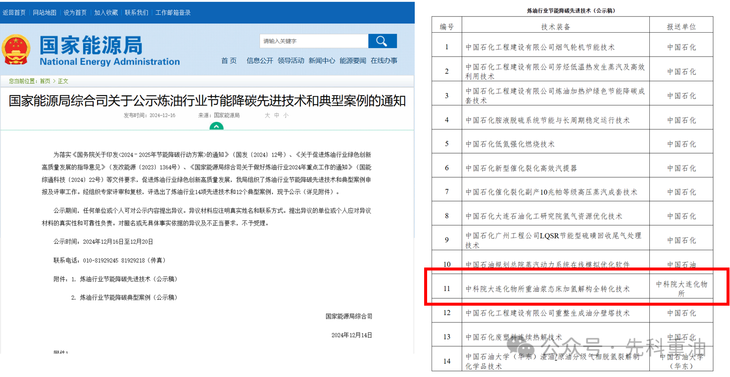The height and width of the screenshot is (377, 730).
Task: Click 设为首页 in top bar
Action: (x=75, y=12)
